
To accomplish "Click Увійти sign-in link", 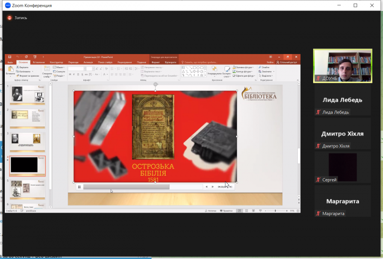I will [270, 62].
